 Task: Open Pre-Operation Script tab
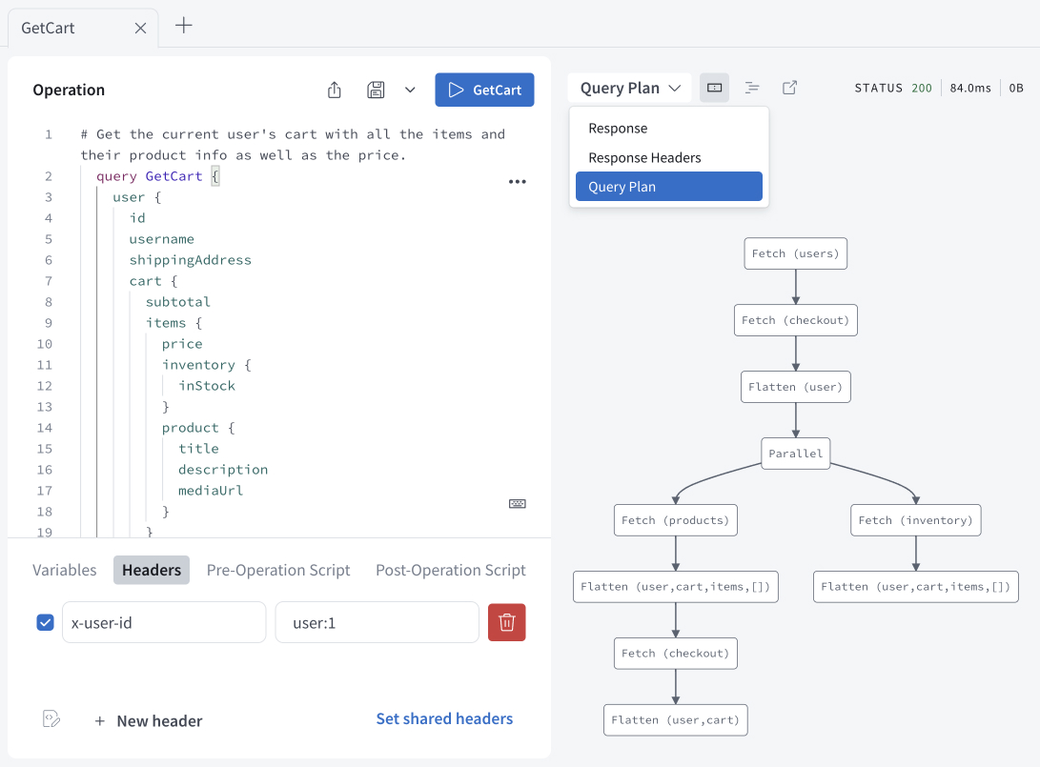pyautogui.click(x=278, y=570)
